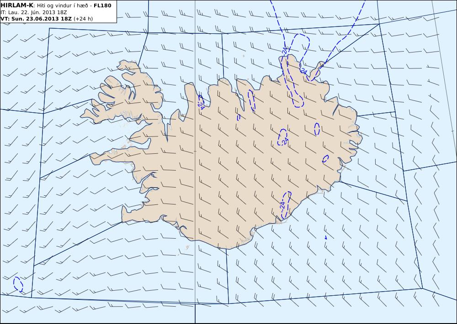The width and height of the screenshot is (457, 324).
Task: Click the 24 contour label in central Iceland
Action: click(286, 140)
